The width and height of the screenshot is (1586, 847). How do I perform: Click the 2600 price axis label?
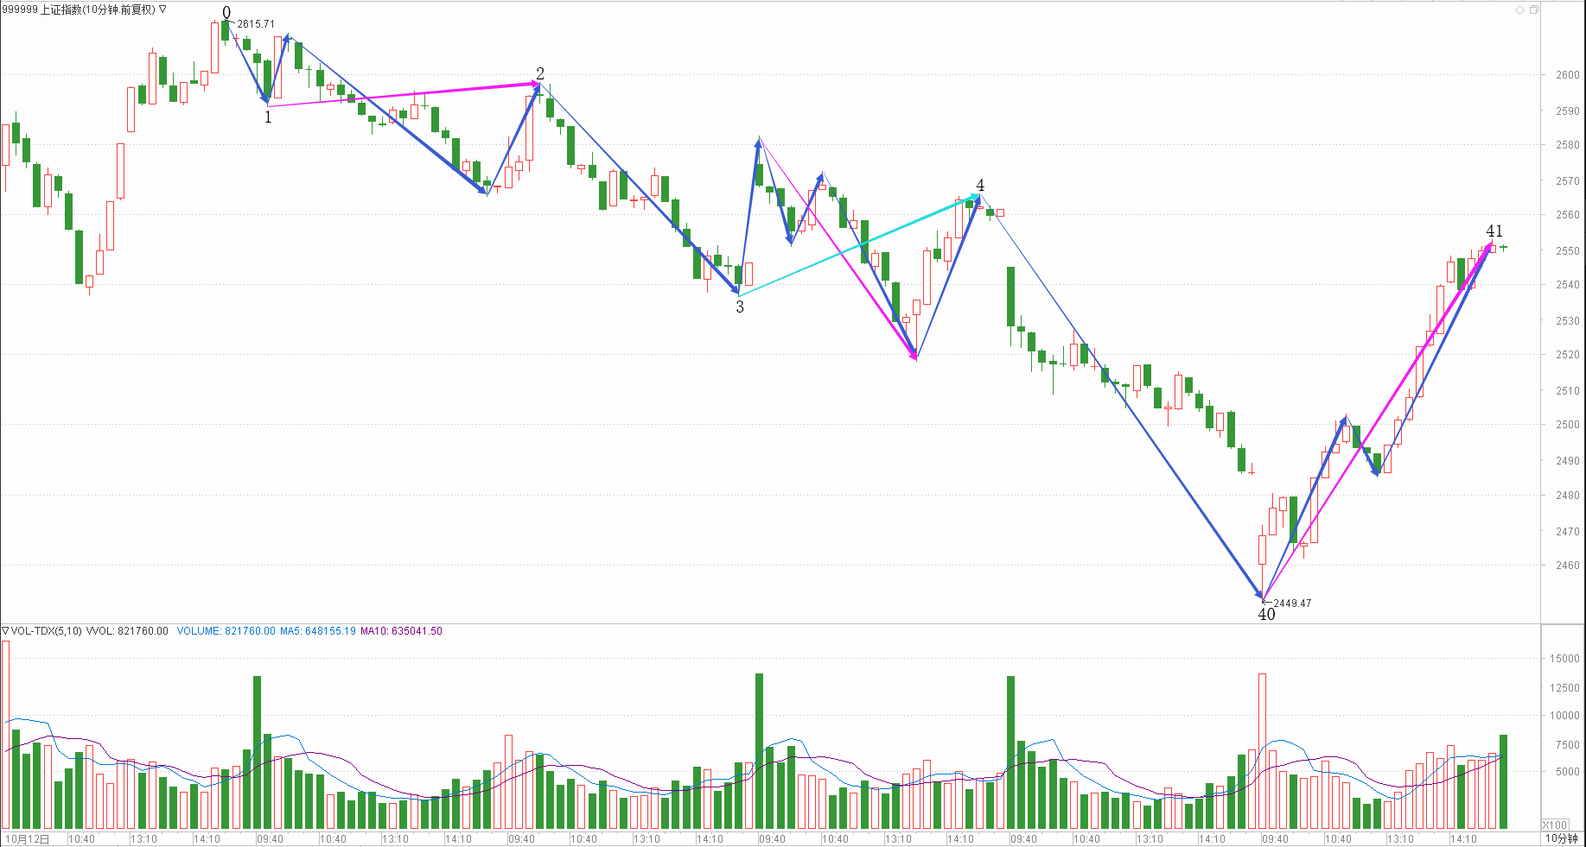(x=1567, y=75)
